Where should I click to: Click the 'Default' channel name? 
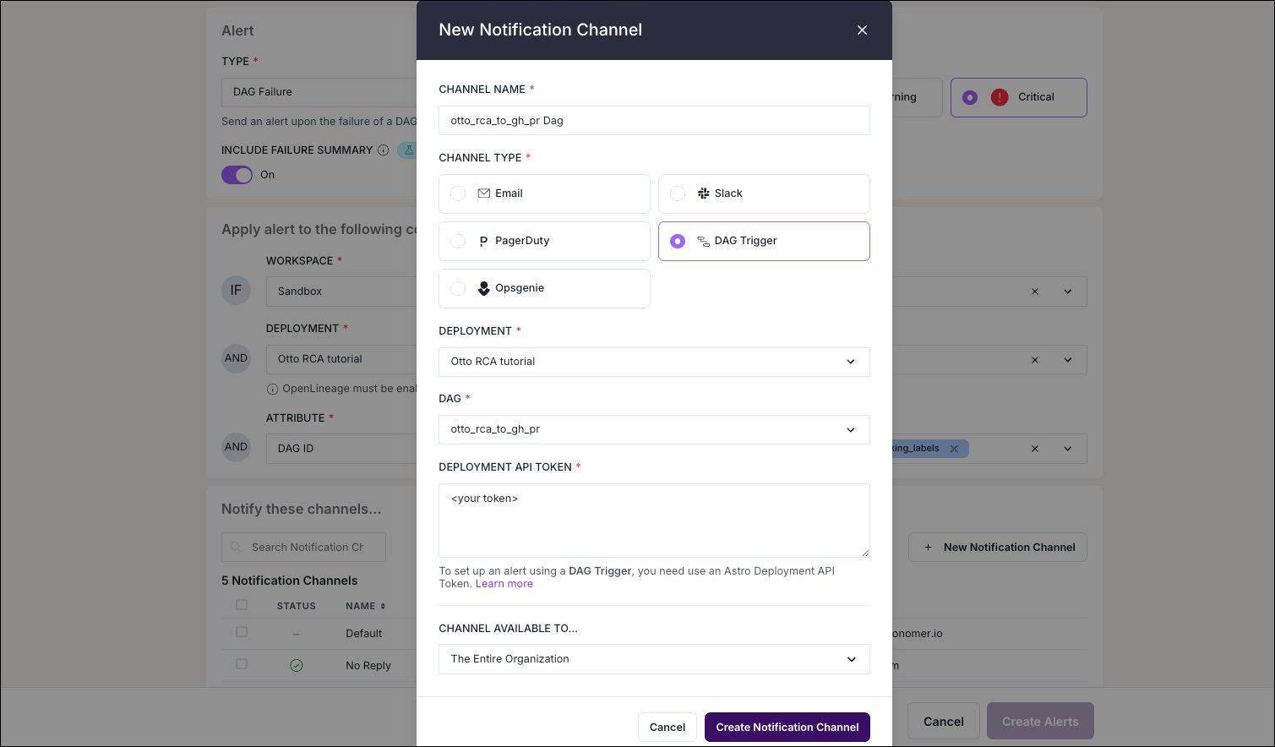(363, 634)
